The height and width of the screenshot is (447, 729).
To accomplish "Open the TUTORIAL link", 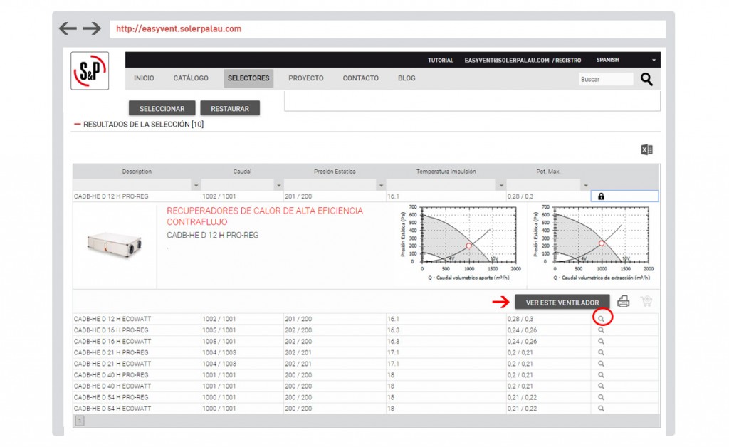I will point(440,61).
